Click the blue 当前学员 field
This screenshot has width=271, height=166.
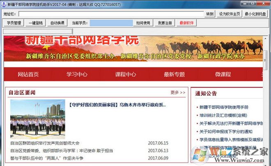tap(111, 23)
